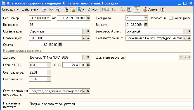This screenshot has height=110, width=194.
Task: Open selection for Плательщик field
Action: [x=84, y=38]
